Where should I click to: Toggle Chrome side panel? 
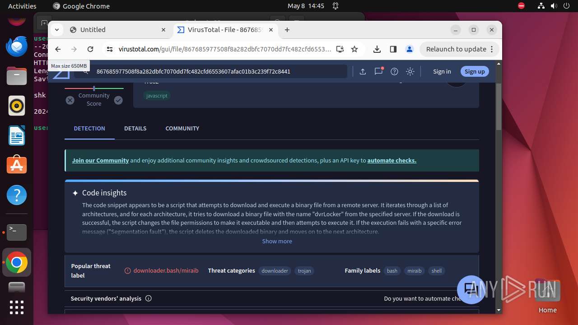(x=393, y=49)
